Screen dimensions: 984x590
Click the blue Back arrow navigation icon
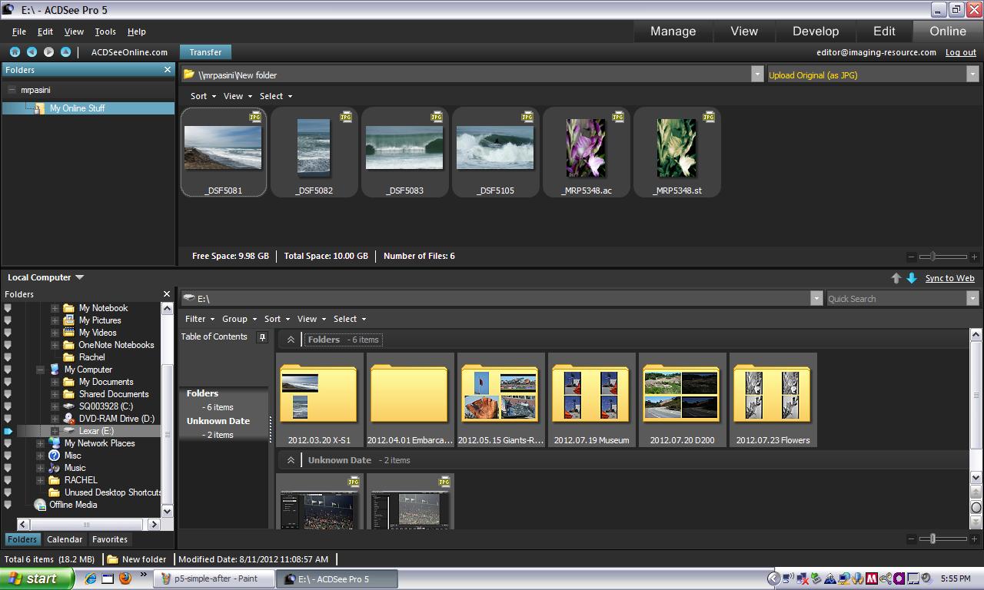click(x=32, y=52)
